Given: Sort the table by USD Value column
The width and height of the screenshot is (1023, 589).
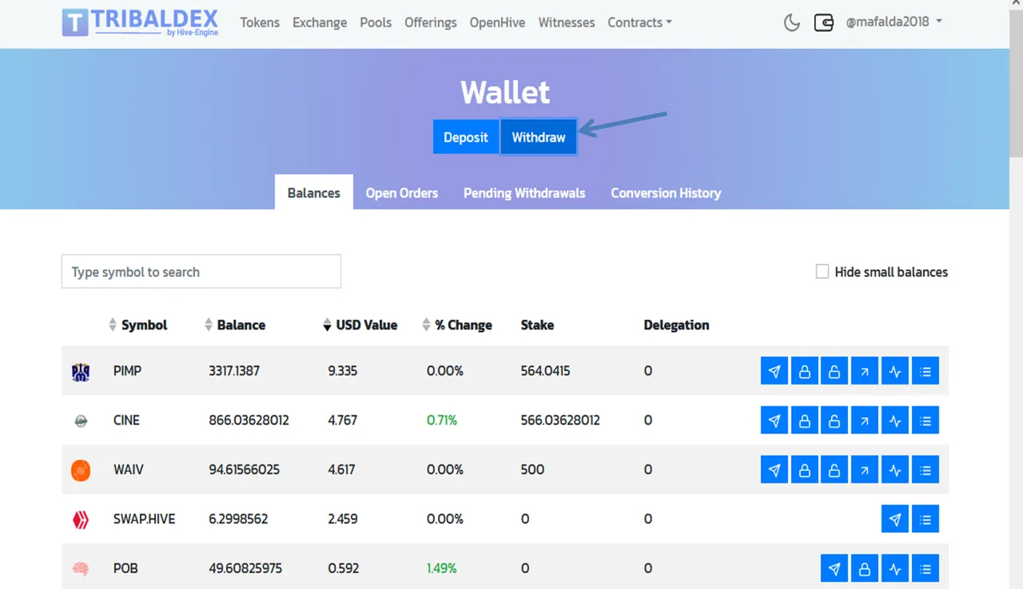Looking at the screenshot, I should coord(360,325).
